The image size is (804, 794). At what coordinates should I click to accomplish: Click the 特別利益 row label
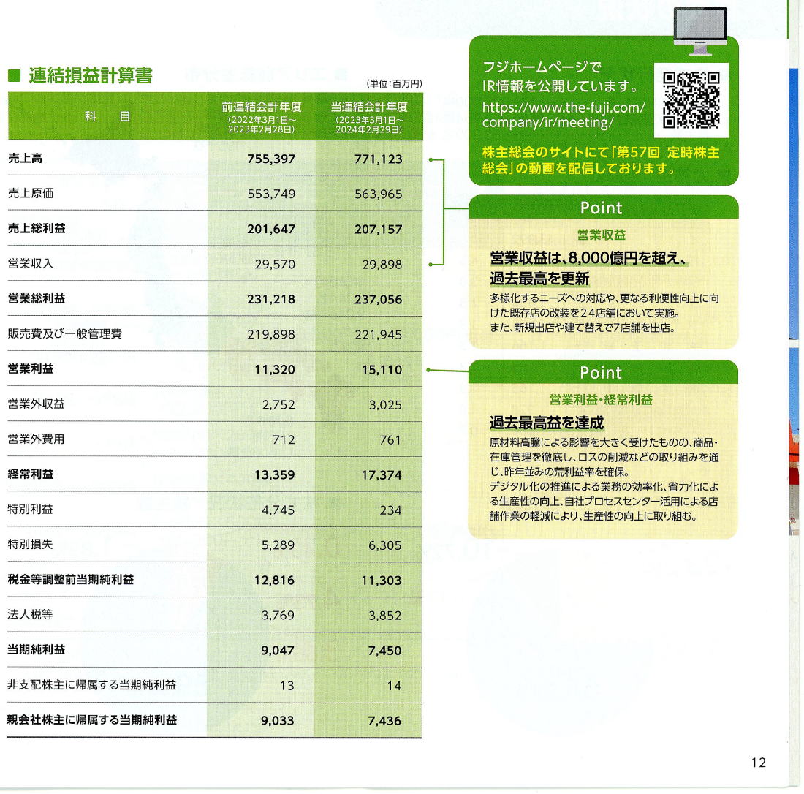pos(30,510)
